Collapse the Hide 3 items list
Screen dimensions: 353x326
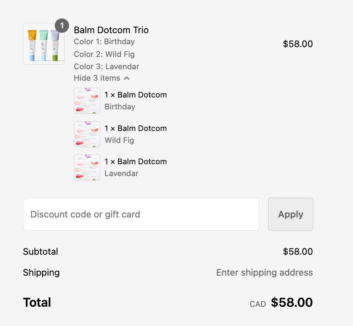[102, 78]
